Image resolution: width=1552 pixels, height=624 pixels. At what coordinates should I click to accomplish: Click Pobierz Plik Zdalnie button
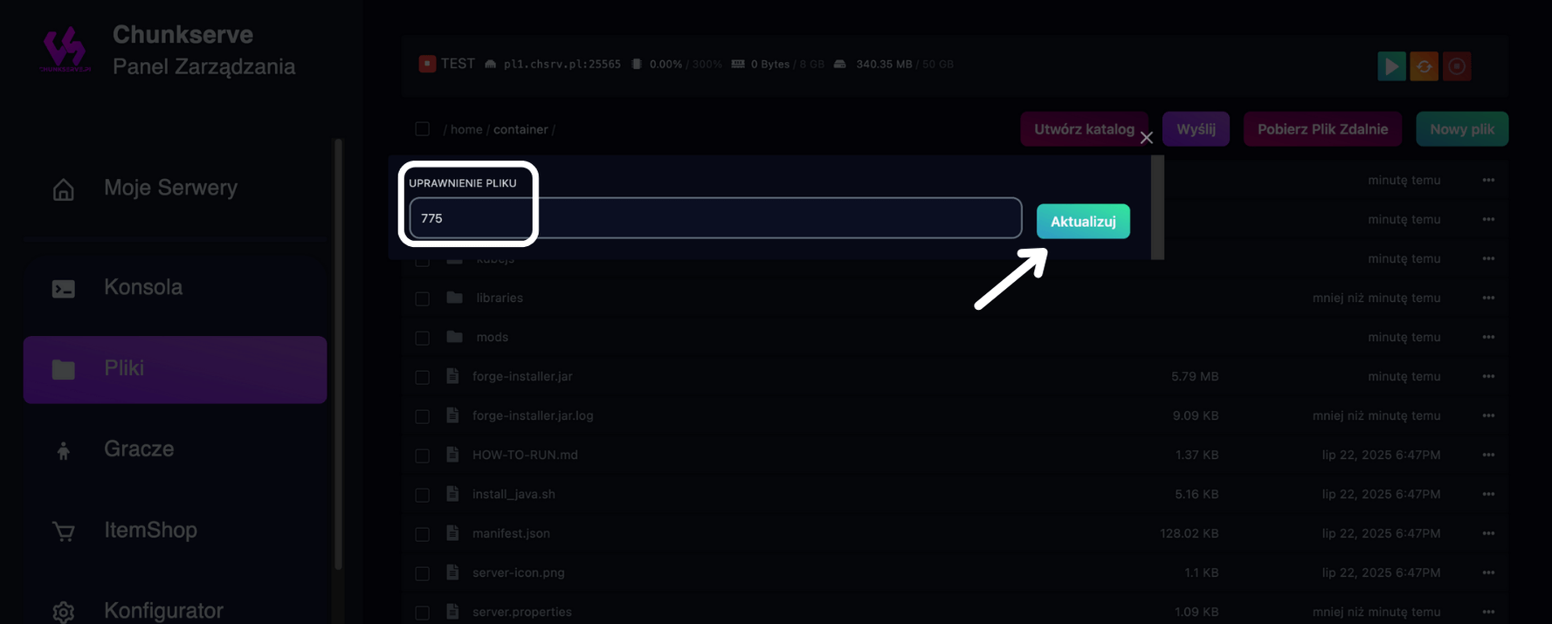coord(1322,129)
